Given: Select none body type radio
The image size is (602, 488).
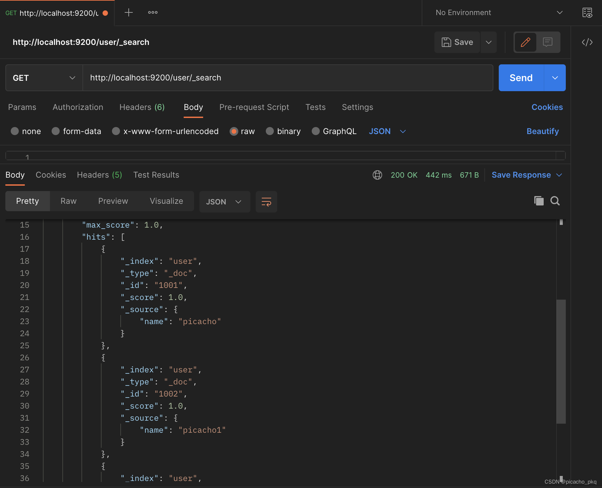Looking at the screenshot, I should coord(15,131).
